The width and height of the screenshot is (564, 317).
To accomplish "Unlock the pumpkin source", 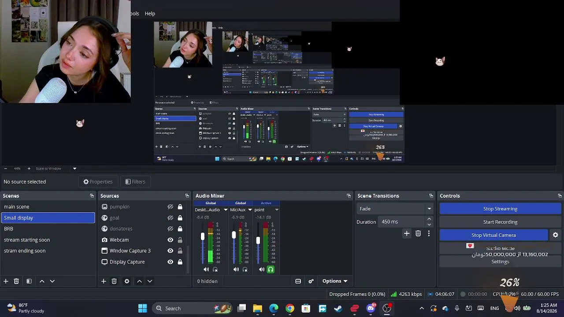I will point(180,206).
